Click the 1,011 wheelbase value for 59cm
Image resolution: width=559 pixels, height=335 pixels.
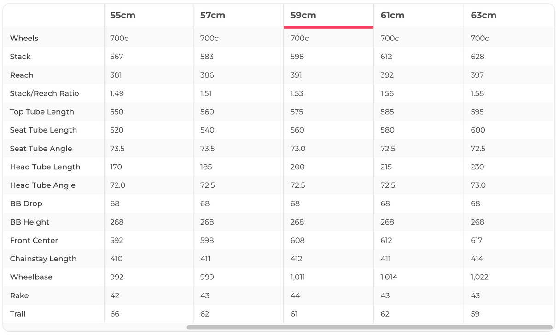[297, 277]
